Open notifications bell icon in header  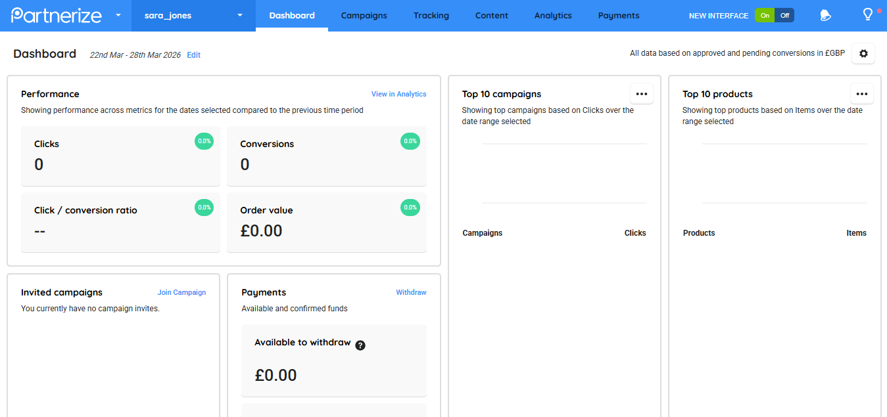826,16
